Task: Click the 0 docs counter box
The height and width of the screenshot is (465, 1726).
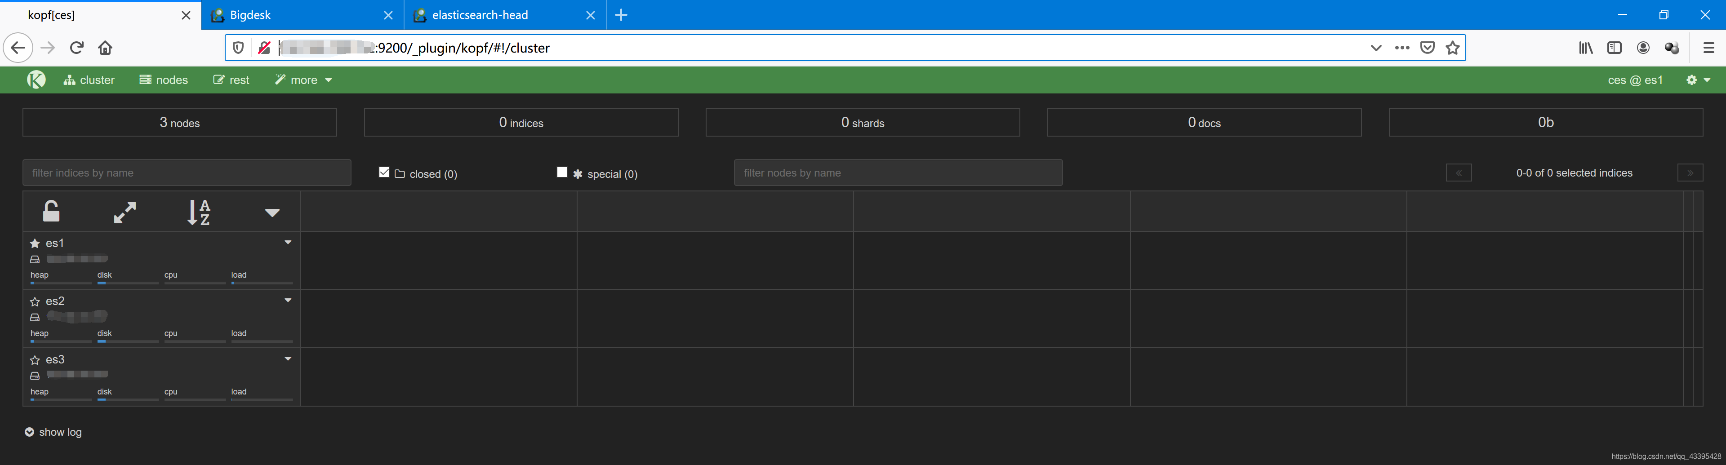Action: [1205, 122]
